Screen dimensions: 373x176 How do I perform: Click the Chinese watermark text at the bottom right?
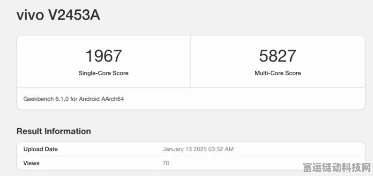click(337, 168)
